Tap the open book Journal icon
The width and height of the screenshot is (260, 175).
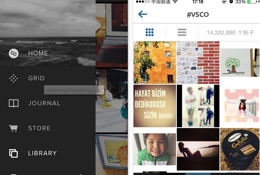14,103
